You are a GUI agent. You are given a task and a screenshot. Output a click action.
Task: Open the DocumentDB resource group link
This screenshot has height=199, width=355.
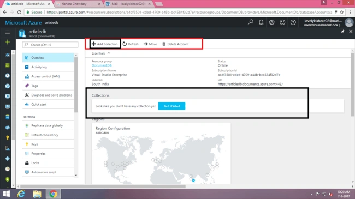[102, 65]
